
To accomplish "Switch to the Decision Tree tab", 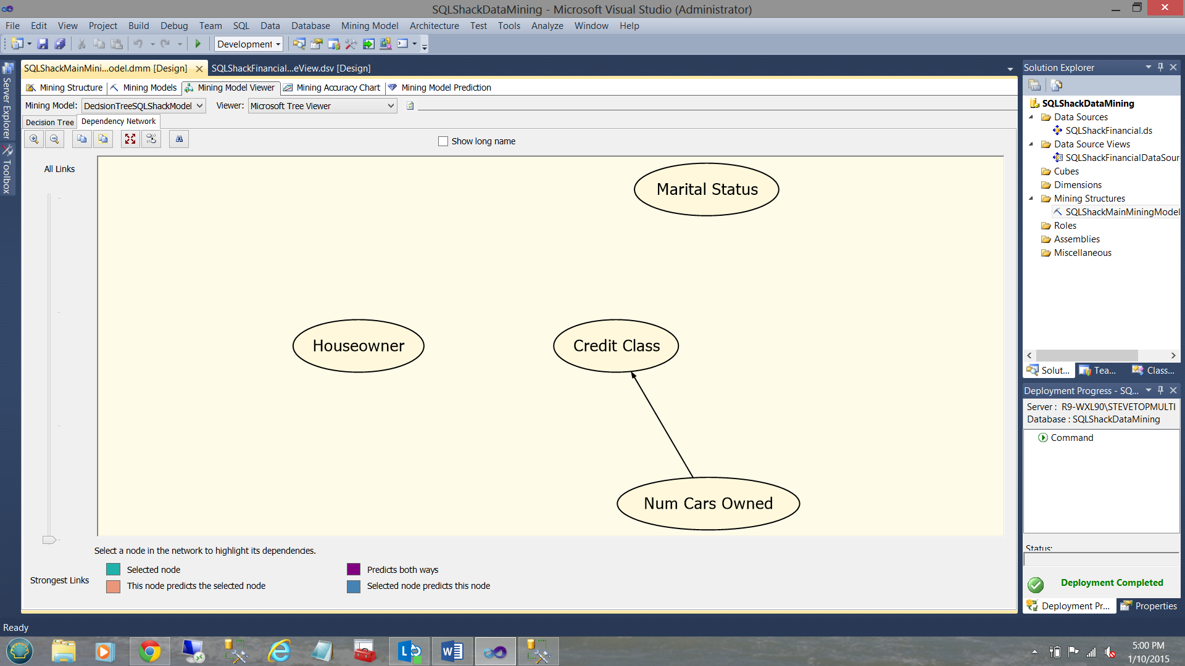I will point(49,122).
